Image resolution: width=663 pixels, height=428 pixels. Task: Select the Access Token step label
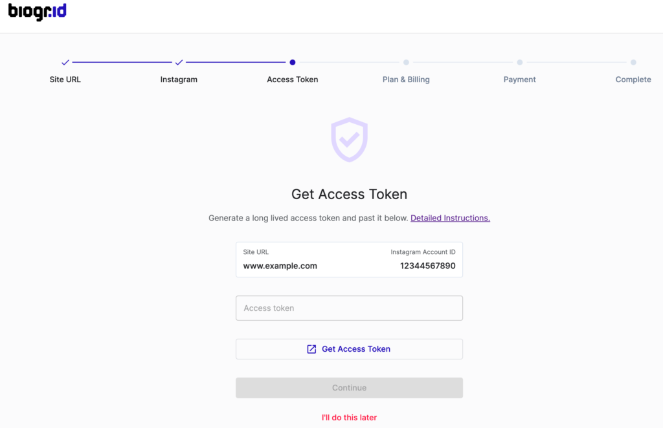[x=293, y=80]
